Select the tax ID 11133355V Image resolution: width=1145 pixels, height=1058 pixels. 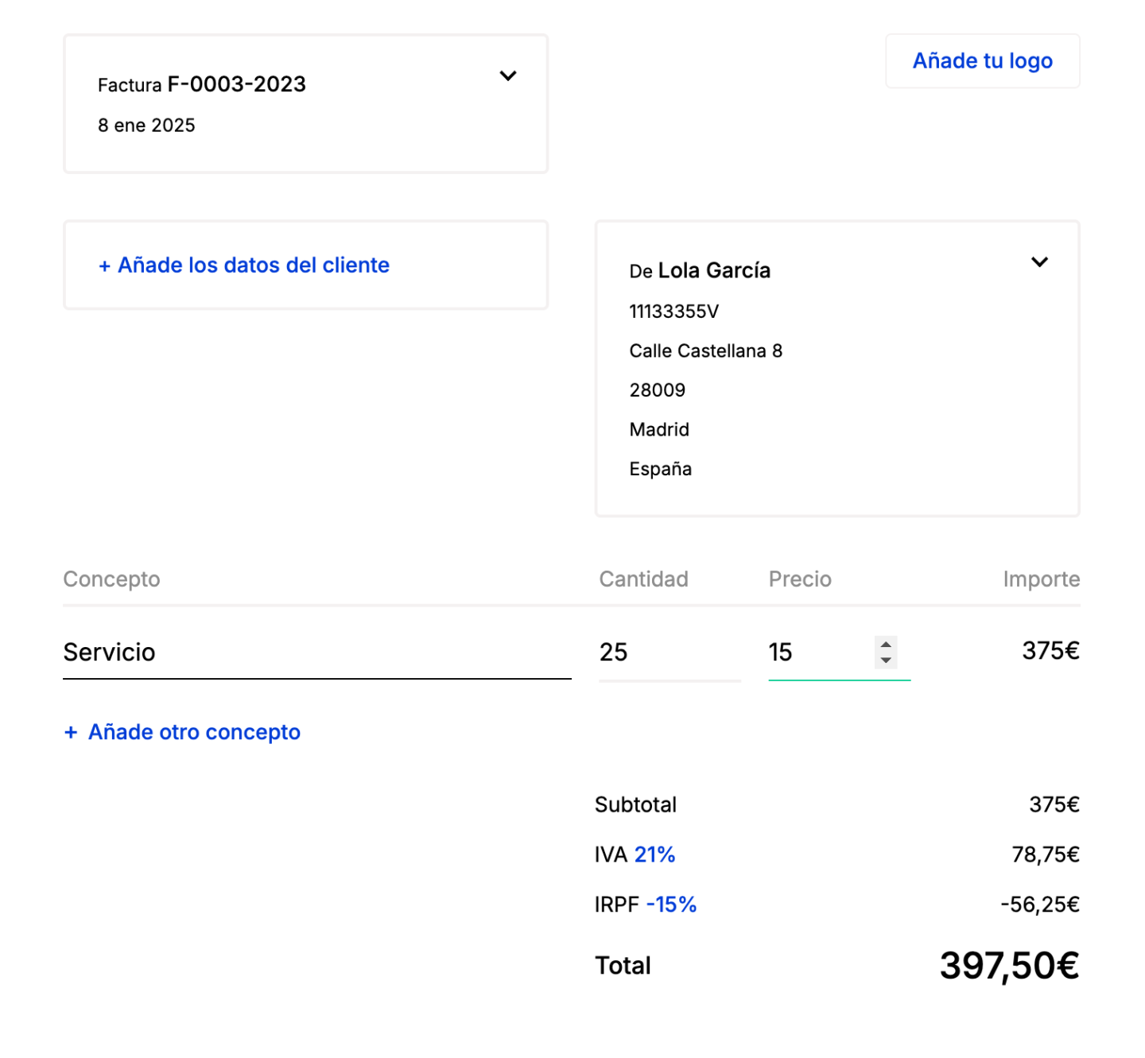(673, 312)
